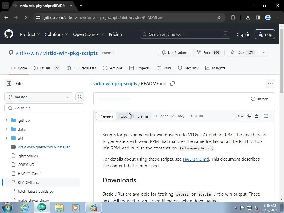Toggle the browser side panel icon
Image resolution: width=284 pixels, height=213 pixels.
click(x=258, y=17)
